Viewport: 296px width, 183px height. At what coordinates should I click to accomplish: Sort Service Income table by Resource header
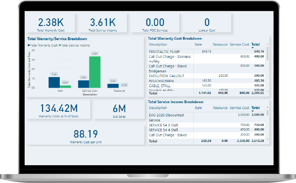coord(220,108)
